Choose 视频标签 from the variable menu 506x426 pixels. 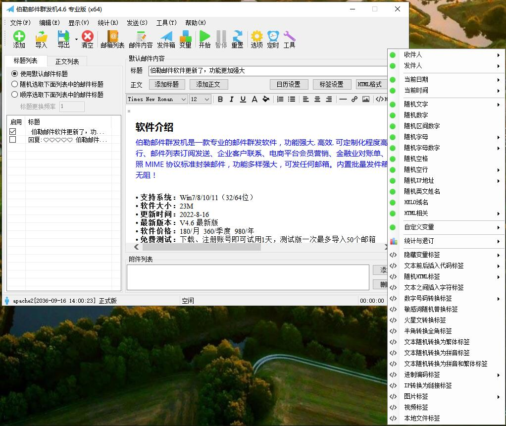[446, 407]
